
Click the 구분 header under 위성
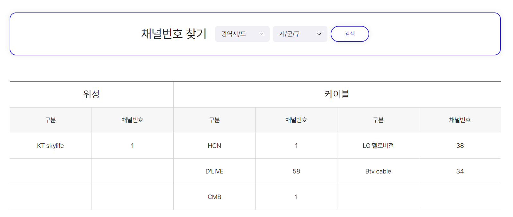click(50, 120)
